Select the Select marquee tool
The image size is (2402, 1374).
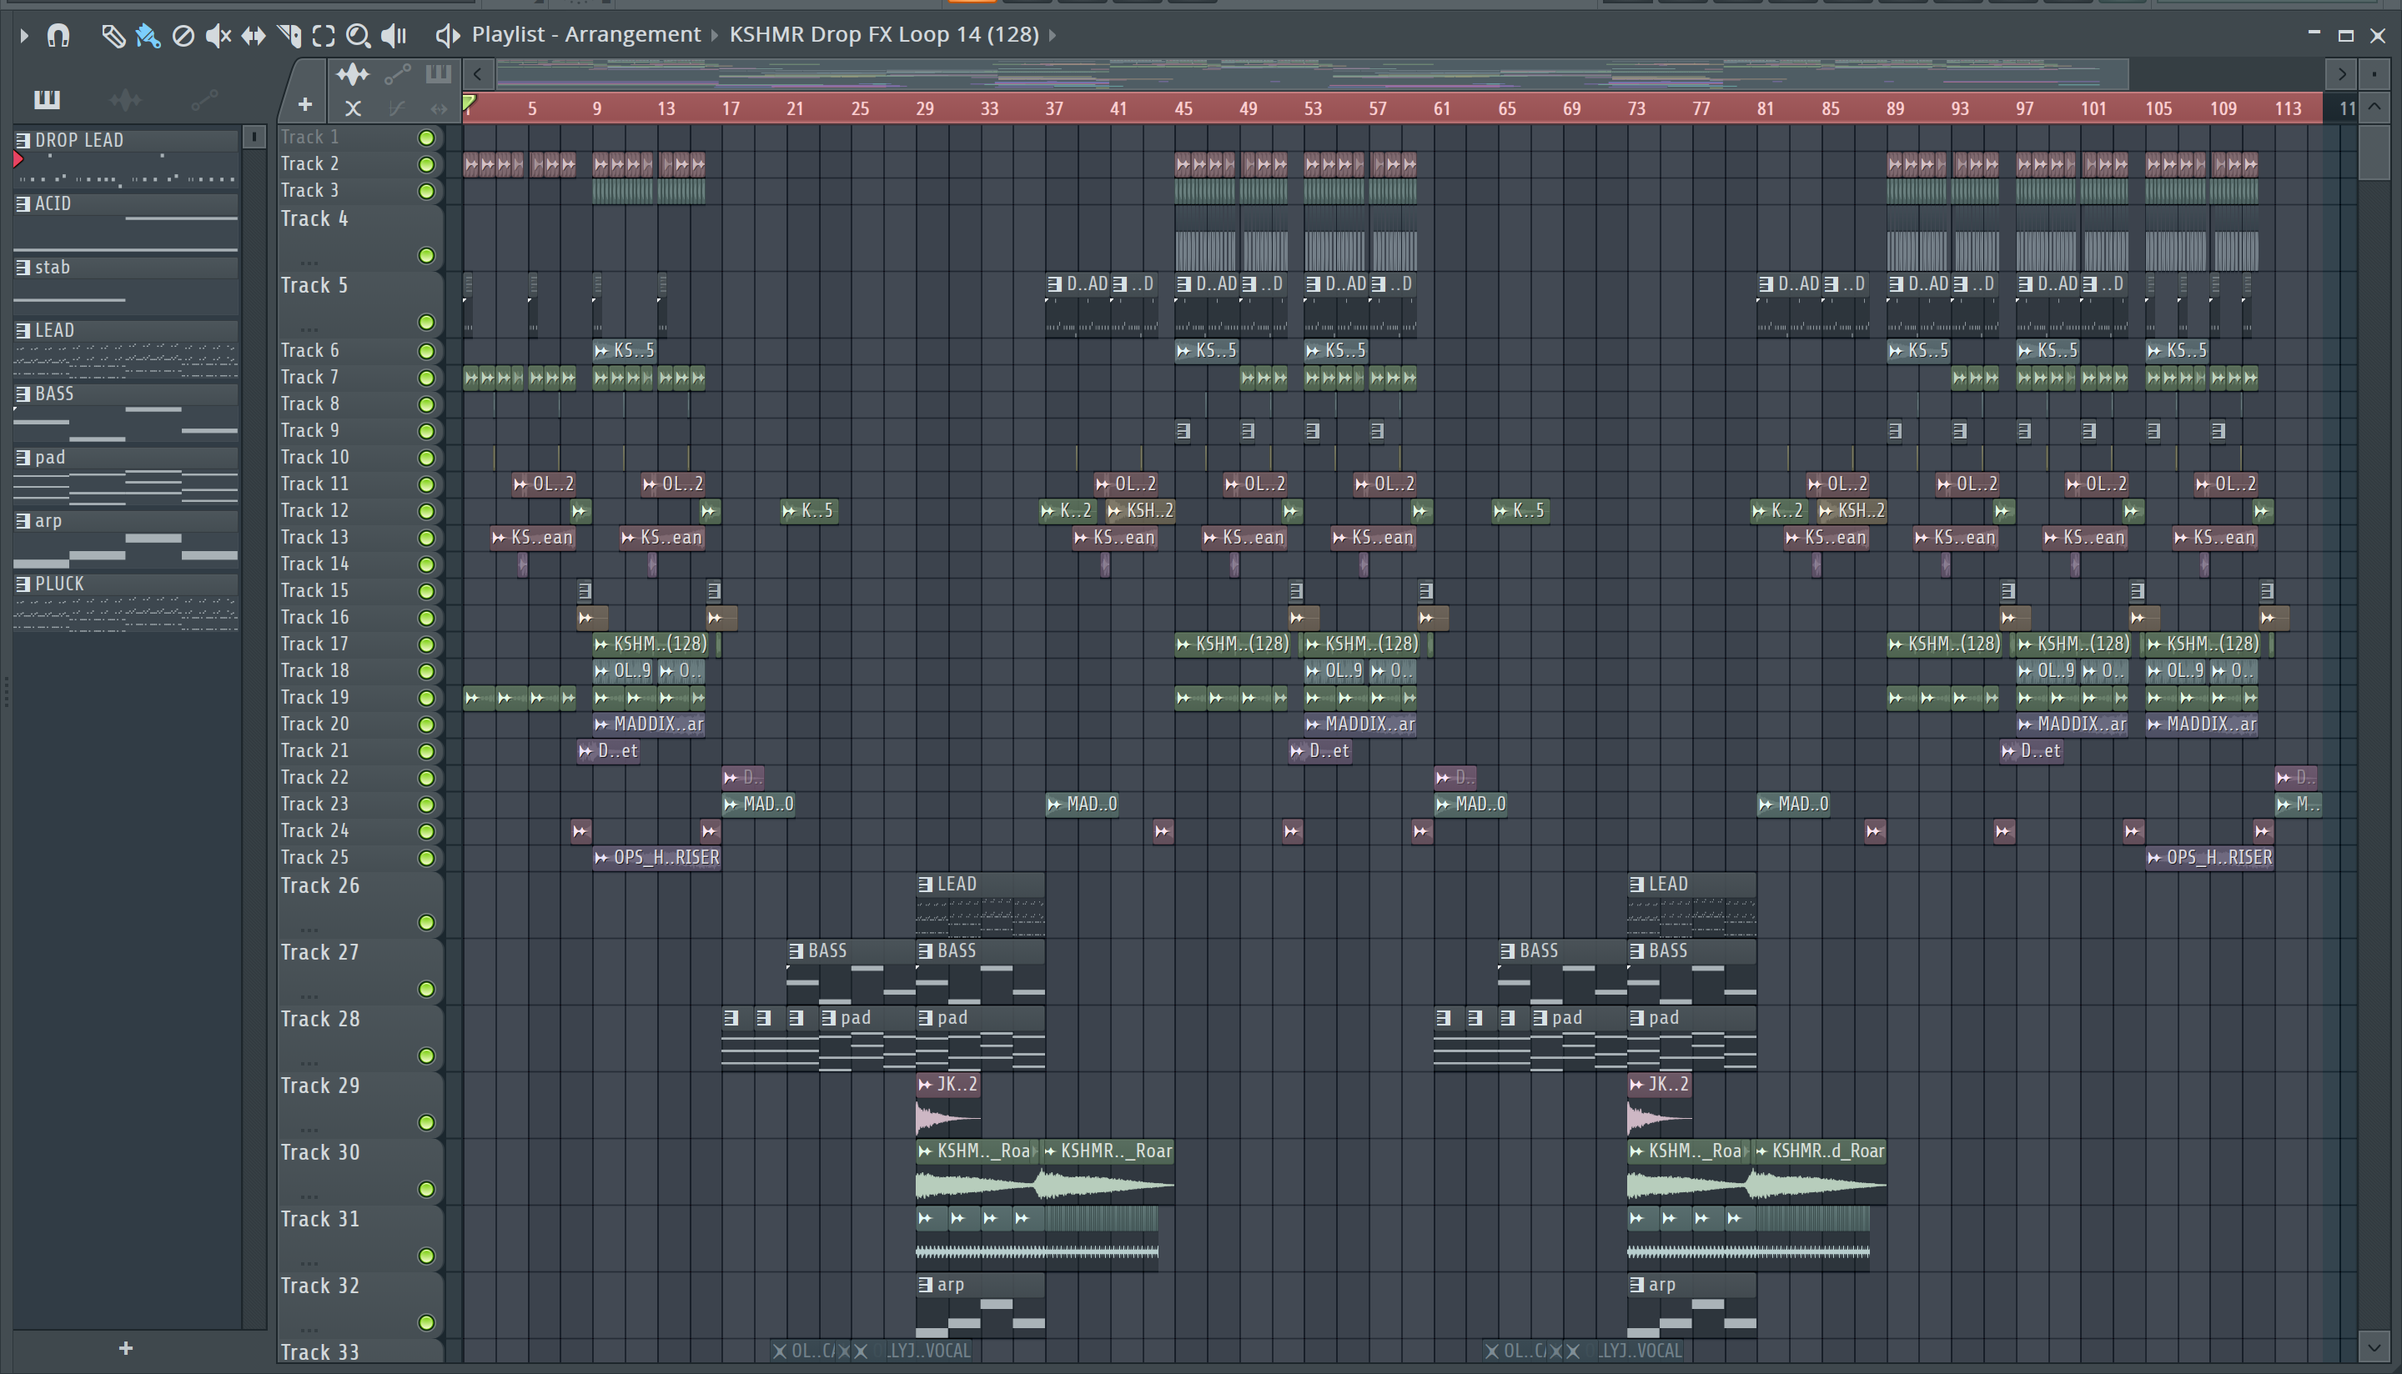tap(324, 36)
